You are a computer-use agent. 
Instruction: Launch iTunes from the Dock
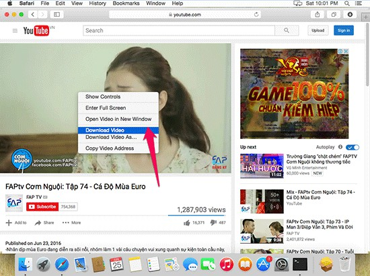pos(227,264)
